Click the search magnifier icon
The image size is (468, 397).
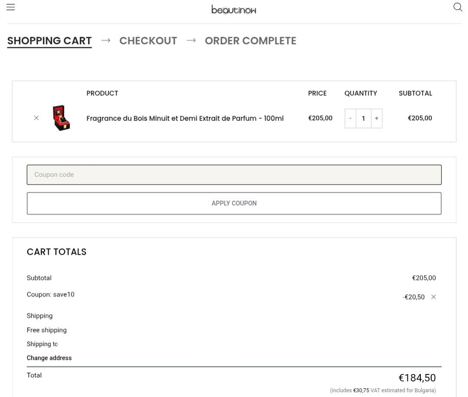point(458,7)
